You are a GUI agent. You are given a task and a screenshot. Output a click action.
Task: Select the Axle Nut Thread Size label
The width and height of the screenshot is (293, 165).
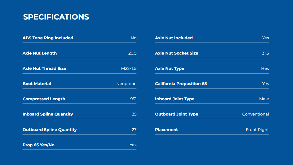[44, 68]
